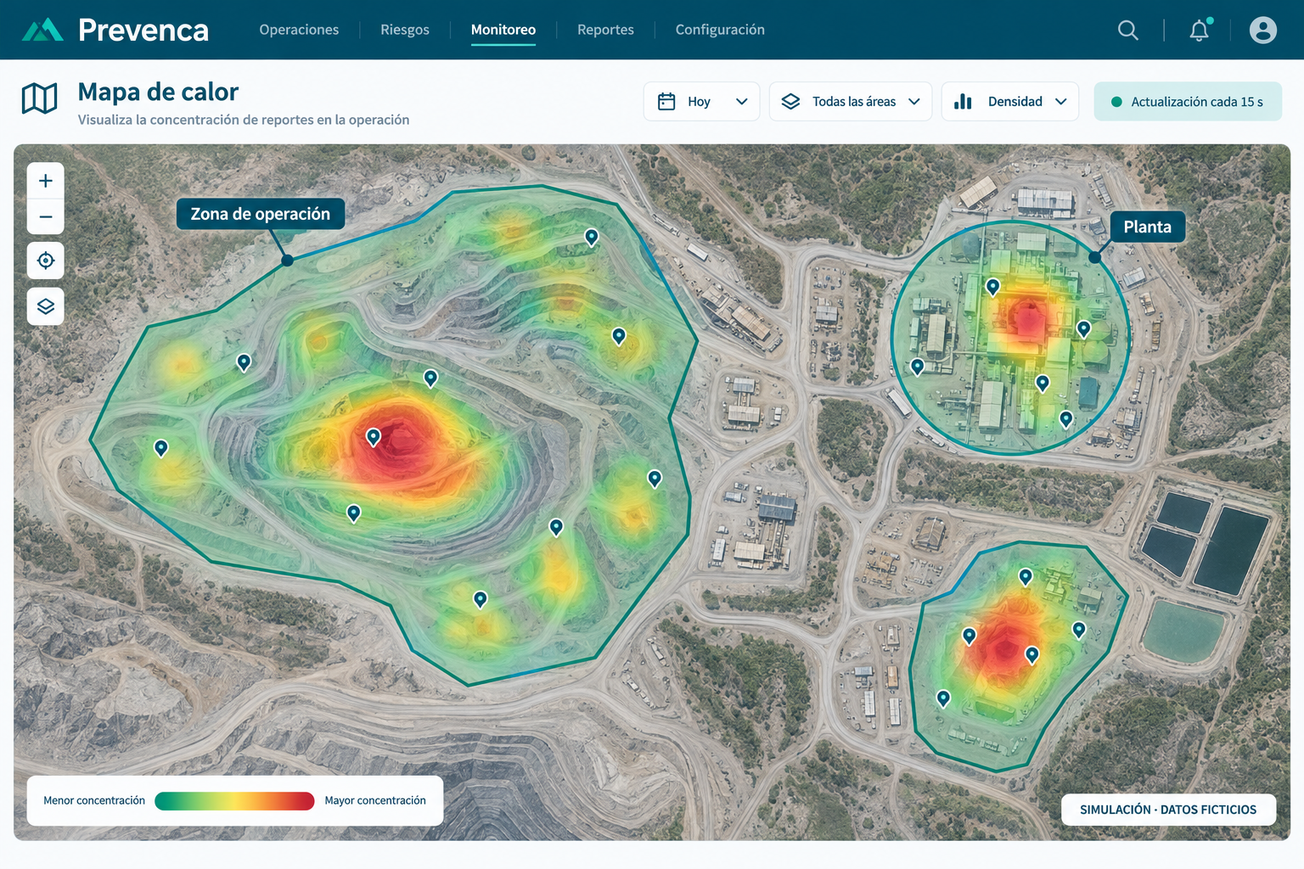Select the pin on the large red hotspot in Zona de operación
The height and width of the screenshot is (869, 1304).
click(x=374, y=437)
